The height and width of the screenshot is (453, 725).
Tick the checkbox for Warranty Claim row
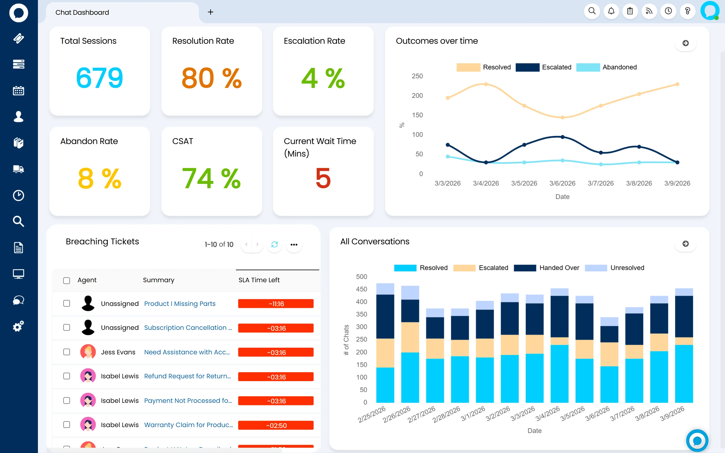click(67, 425)
